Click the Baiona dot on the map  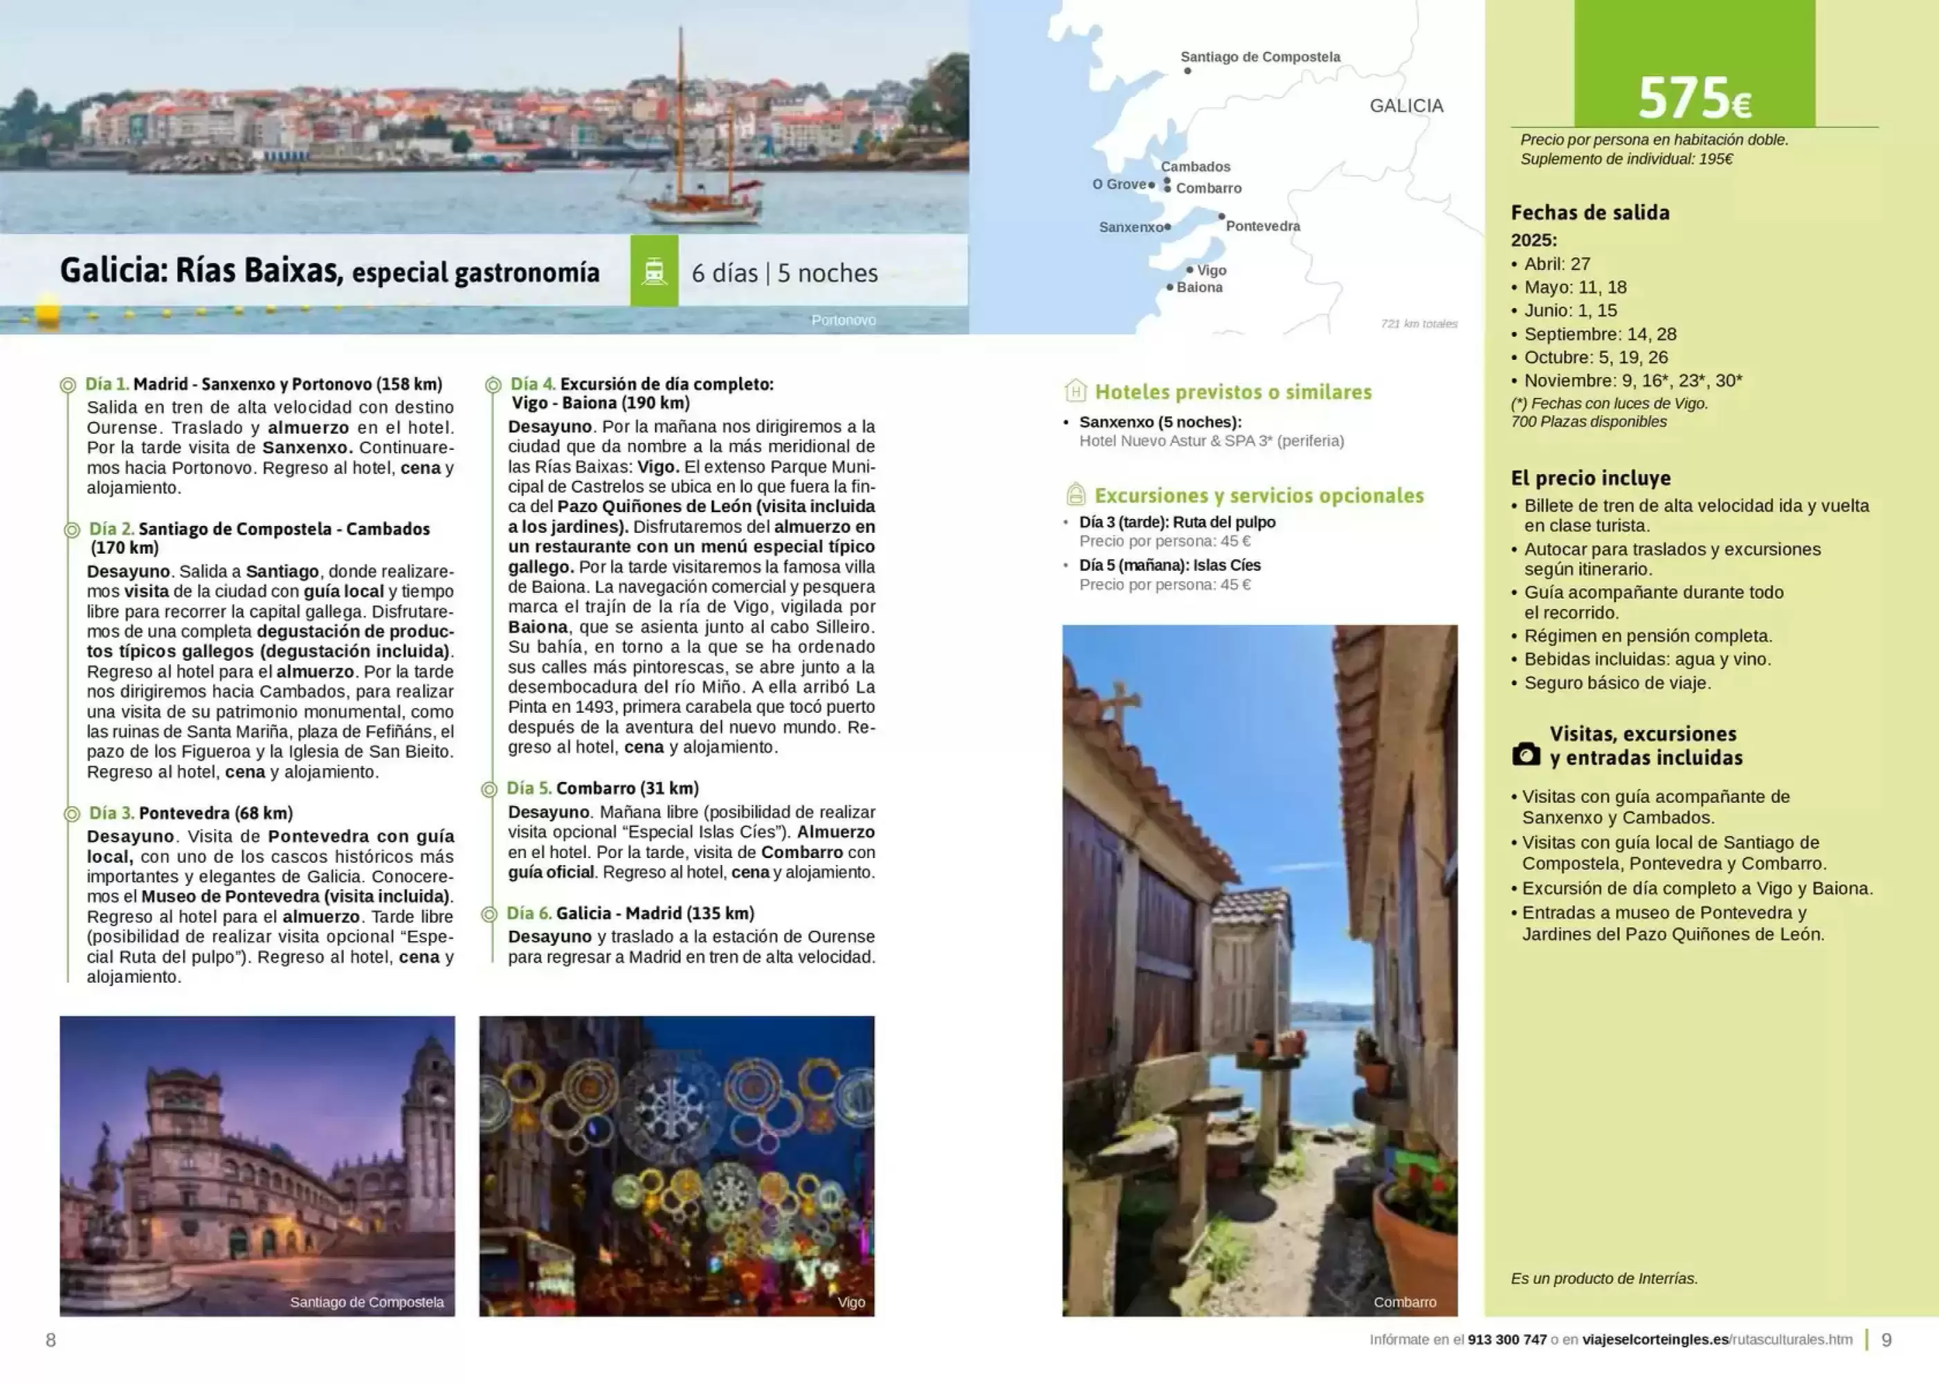pos(1170,287)
